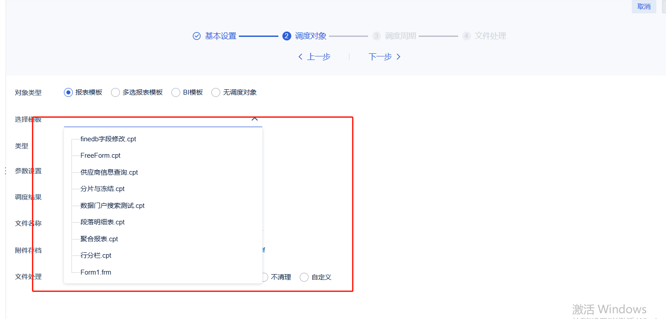Click 下一步 link
This screenshot has width=666, height=319.
pos(385,56)
